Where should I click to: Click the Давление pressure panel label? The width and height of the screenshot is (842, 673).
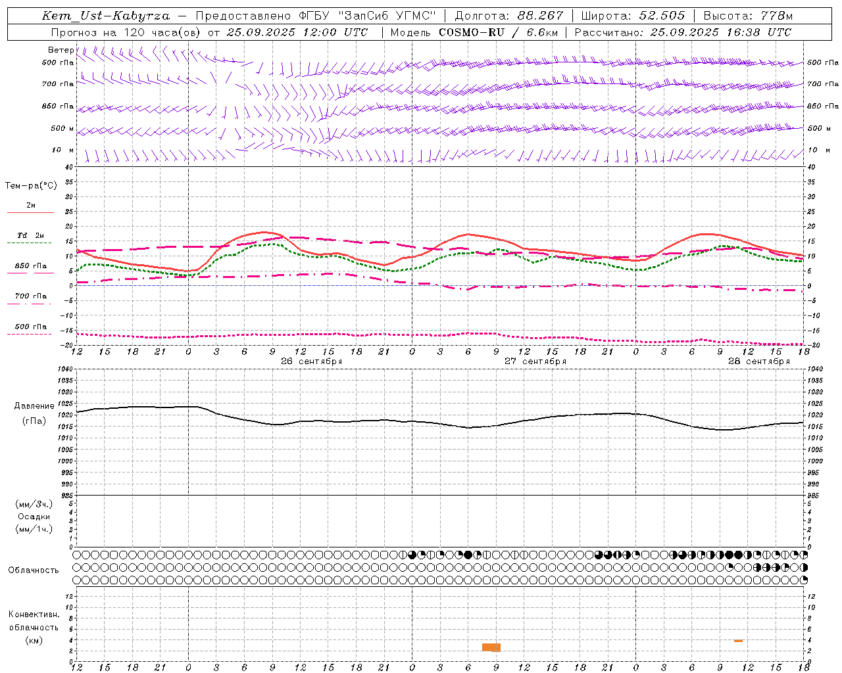click(x=34, y=406)
